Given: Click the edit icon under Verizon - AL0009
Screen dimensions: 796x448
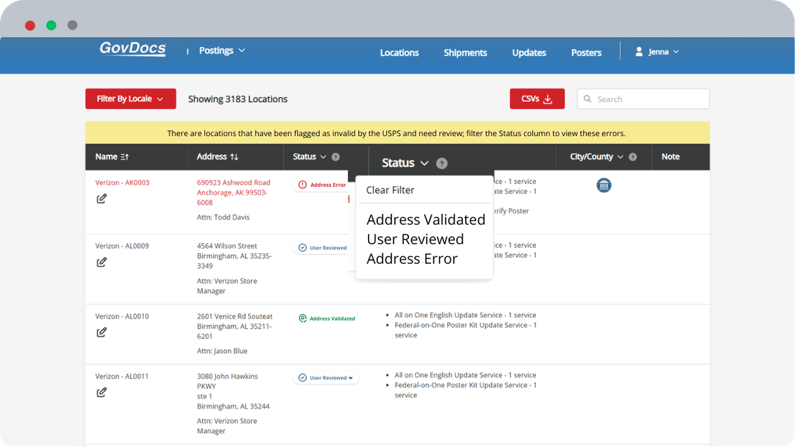Looking at the screenshot, I should [102, 262].
